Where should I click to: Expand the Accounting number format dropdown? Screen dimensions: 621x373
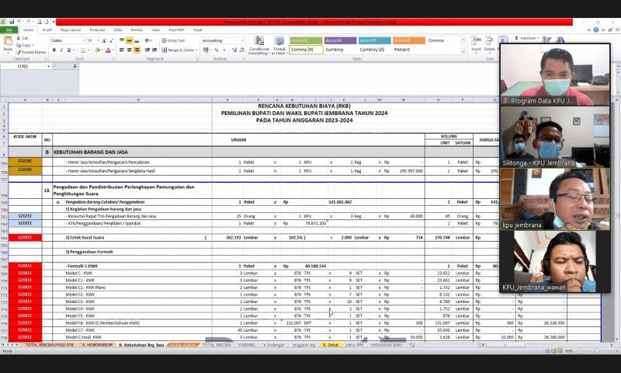[x=241, y=40]
